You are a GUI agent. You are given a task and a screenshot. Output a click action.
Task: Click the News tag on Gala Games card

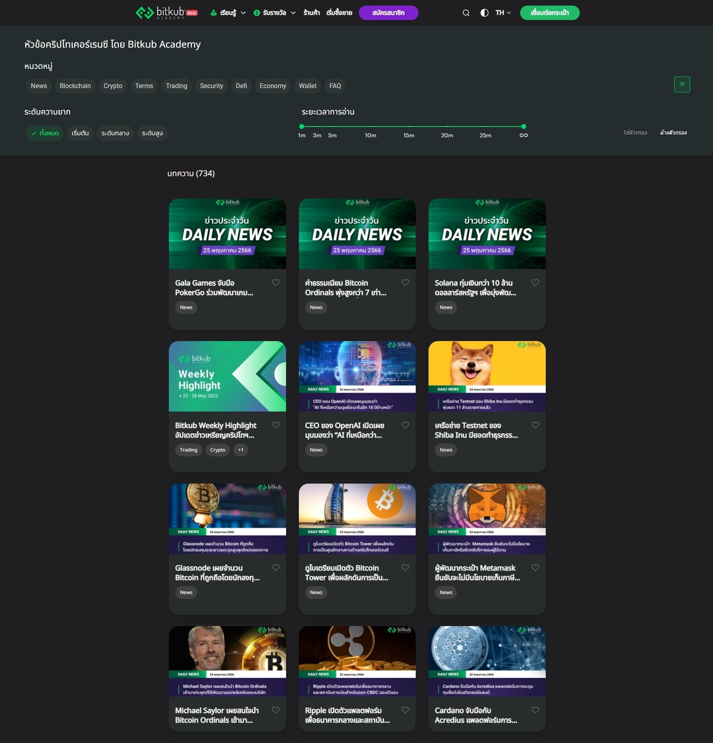(186, 307)
